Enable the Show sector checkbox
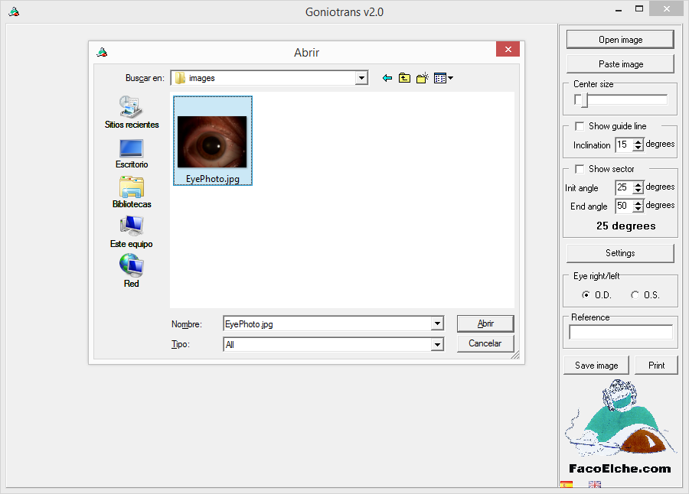Viewport: 689px width, 494px height. coord(580,169)
